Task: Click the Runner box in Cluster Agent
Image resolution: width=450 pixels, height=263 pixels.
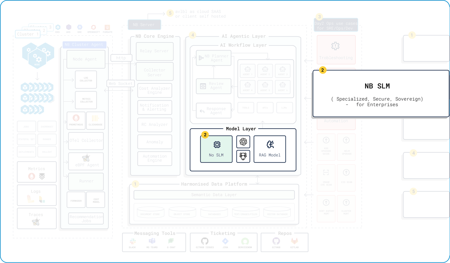Action: click(x=86, y=181)
